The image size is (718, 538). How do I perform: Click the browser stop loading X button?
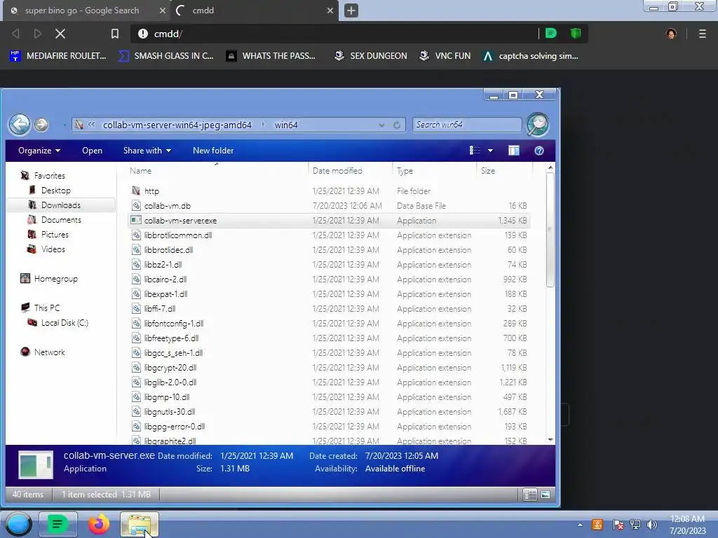point(60,34)
